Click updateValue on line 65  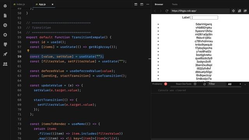(x=52, y=86)
